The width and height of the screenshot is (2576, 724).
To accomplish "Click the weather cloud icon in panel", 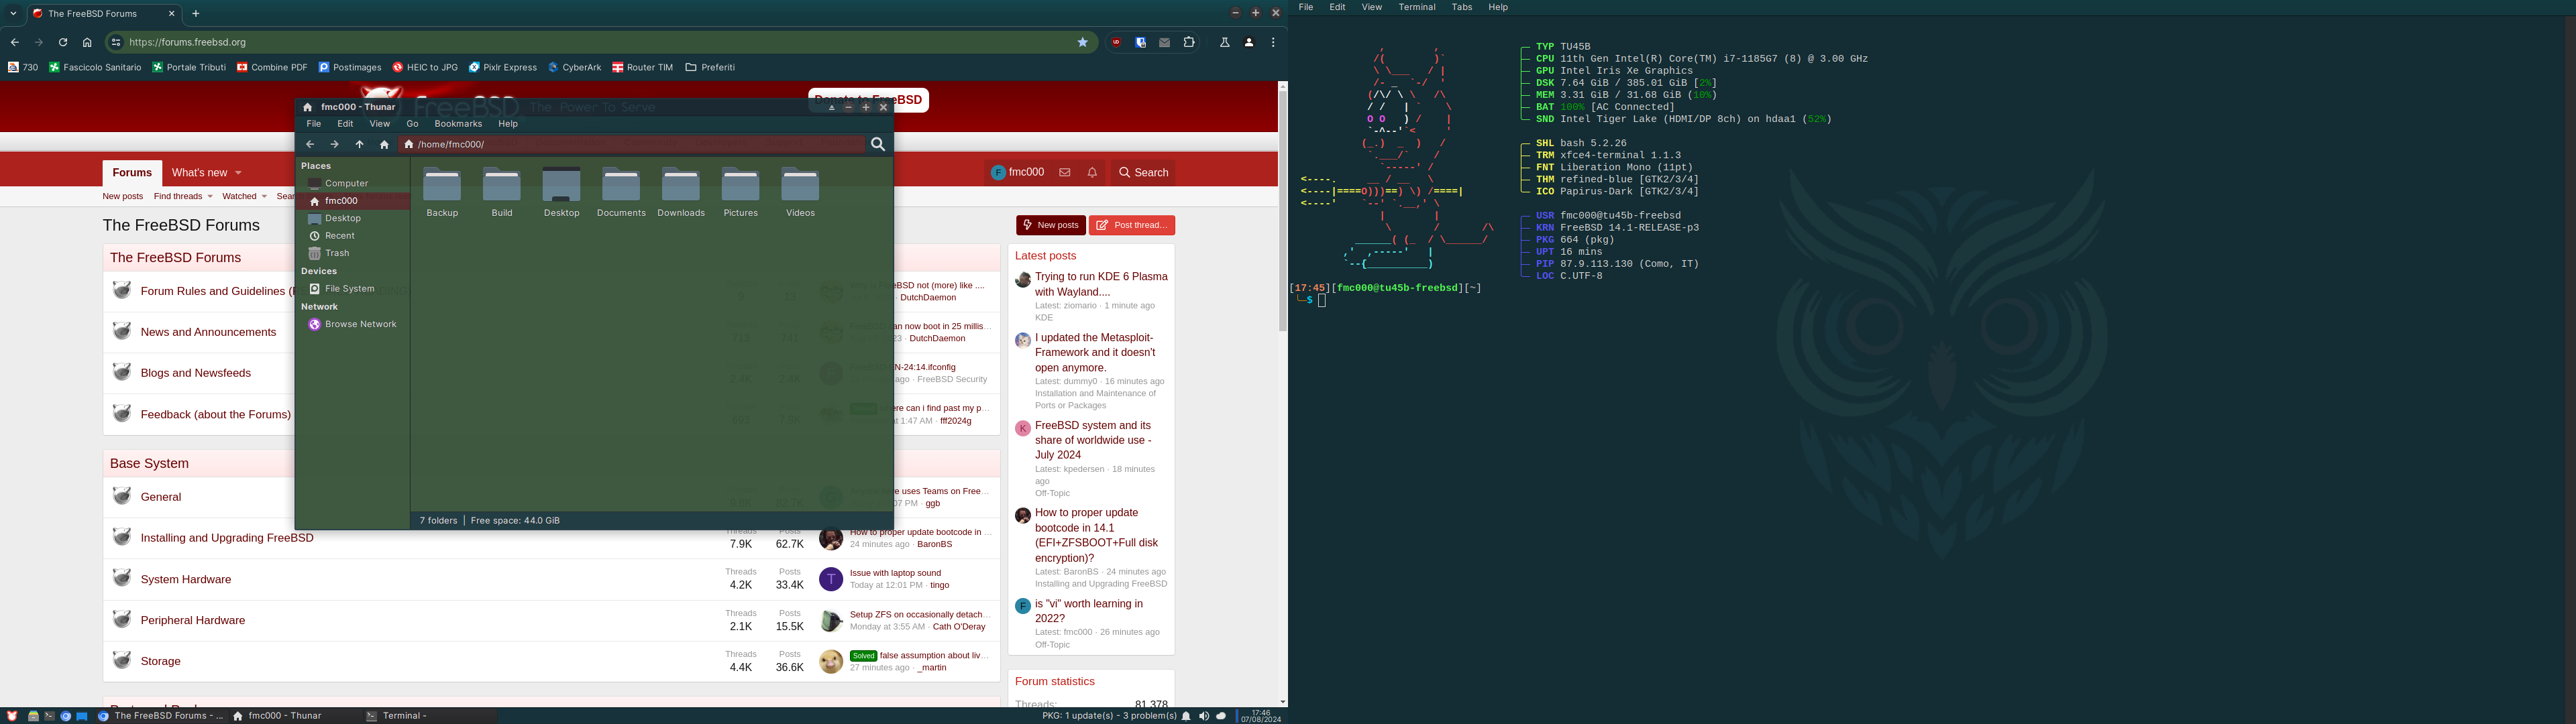I will (1221, 716).
